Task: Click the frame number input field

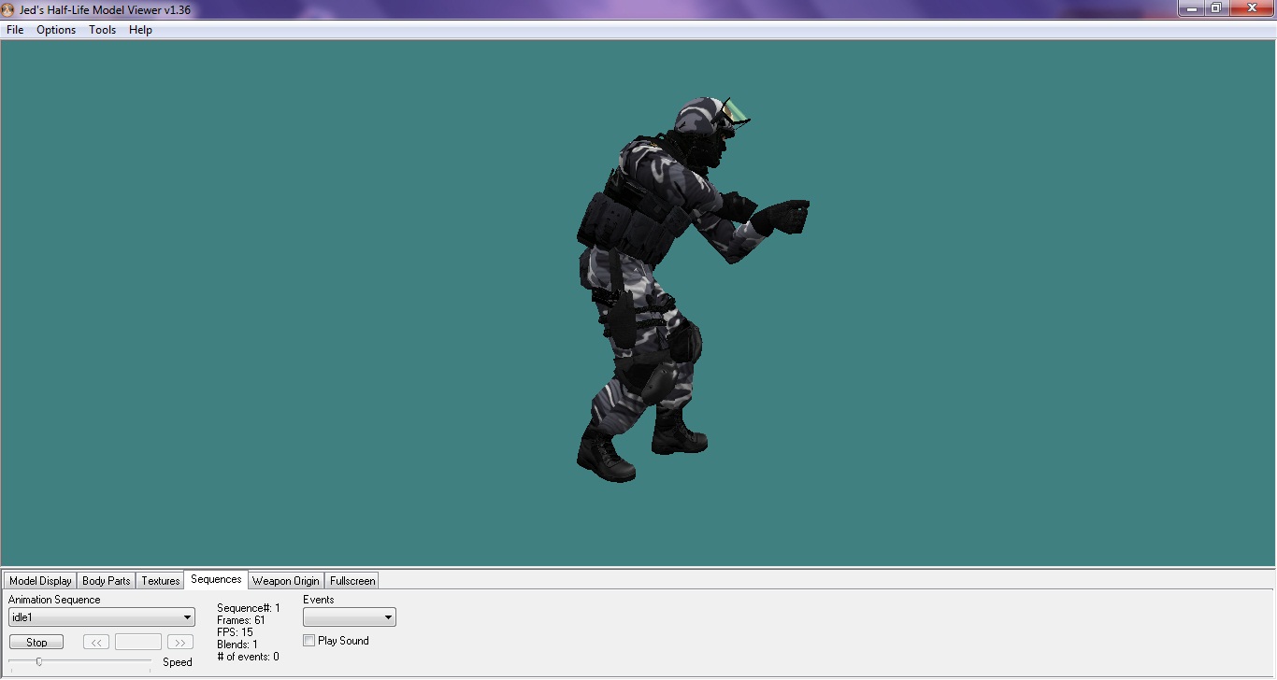Action: 138,643
